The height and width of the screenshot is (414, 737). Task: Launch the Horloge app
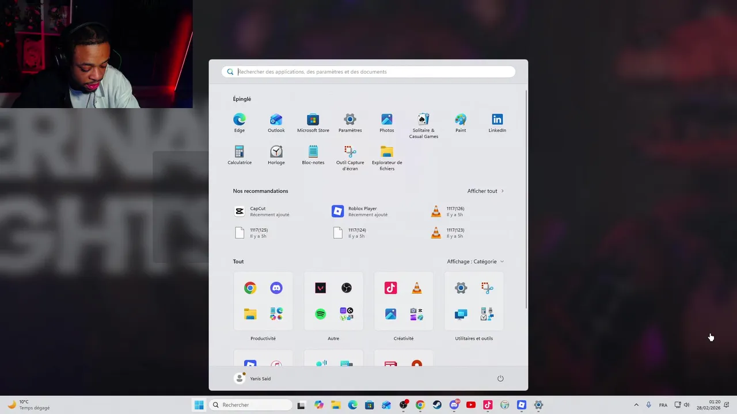pyautogui.click(x=276, y=155)
